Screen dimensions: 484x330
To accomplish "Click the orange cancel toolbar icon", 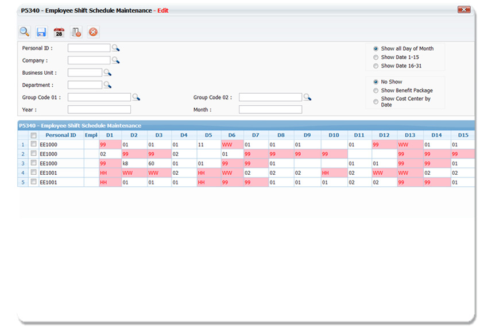I will pyautogui.click(x=94, y=32).
